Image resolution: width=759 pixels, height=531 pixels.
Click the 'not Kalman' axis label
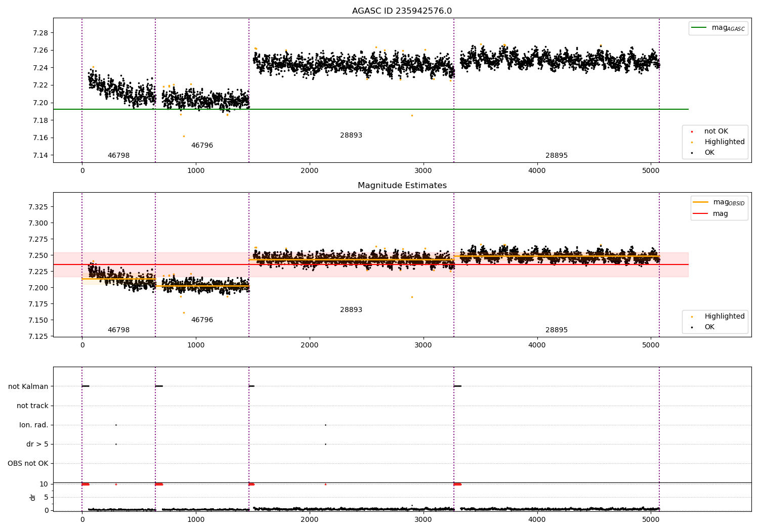28,386
